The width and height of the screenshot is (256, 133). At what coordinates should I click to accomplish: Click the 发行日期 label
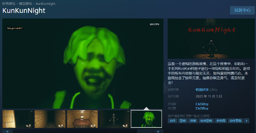coord(173,96)
